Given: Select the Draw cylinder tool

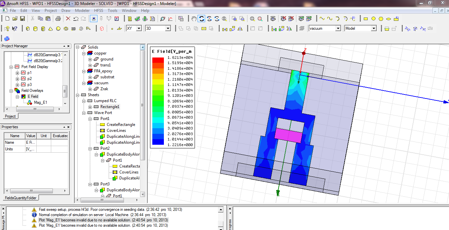Looking at the screenshot, I should click(35, 29).
